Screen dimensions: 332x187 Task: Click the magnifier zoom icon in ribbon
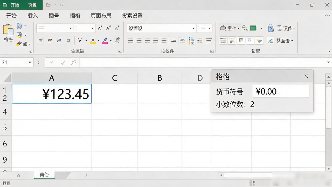(245, 28)
